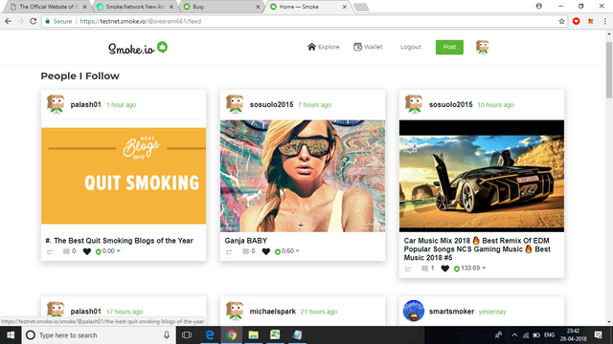The image size is (613, 344).
Task: Open '#. The Best Quit Smoking Blogs of the Year' title
Action: tap(119, 241)
